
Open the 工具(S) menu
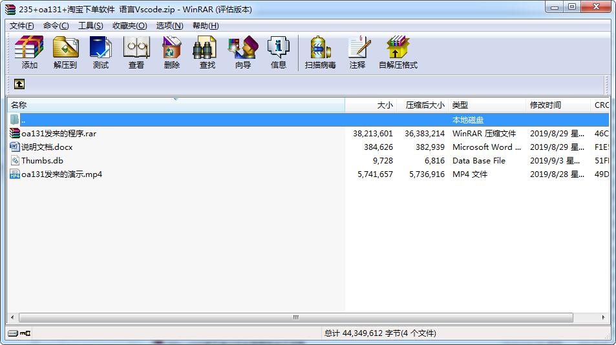coord(90,25)
